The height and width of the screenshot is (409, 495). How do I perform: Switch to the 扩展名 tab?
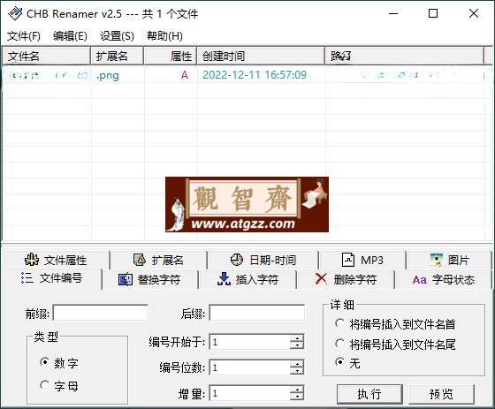158,260
